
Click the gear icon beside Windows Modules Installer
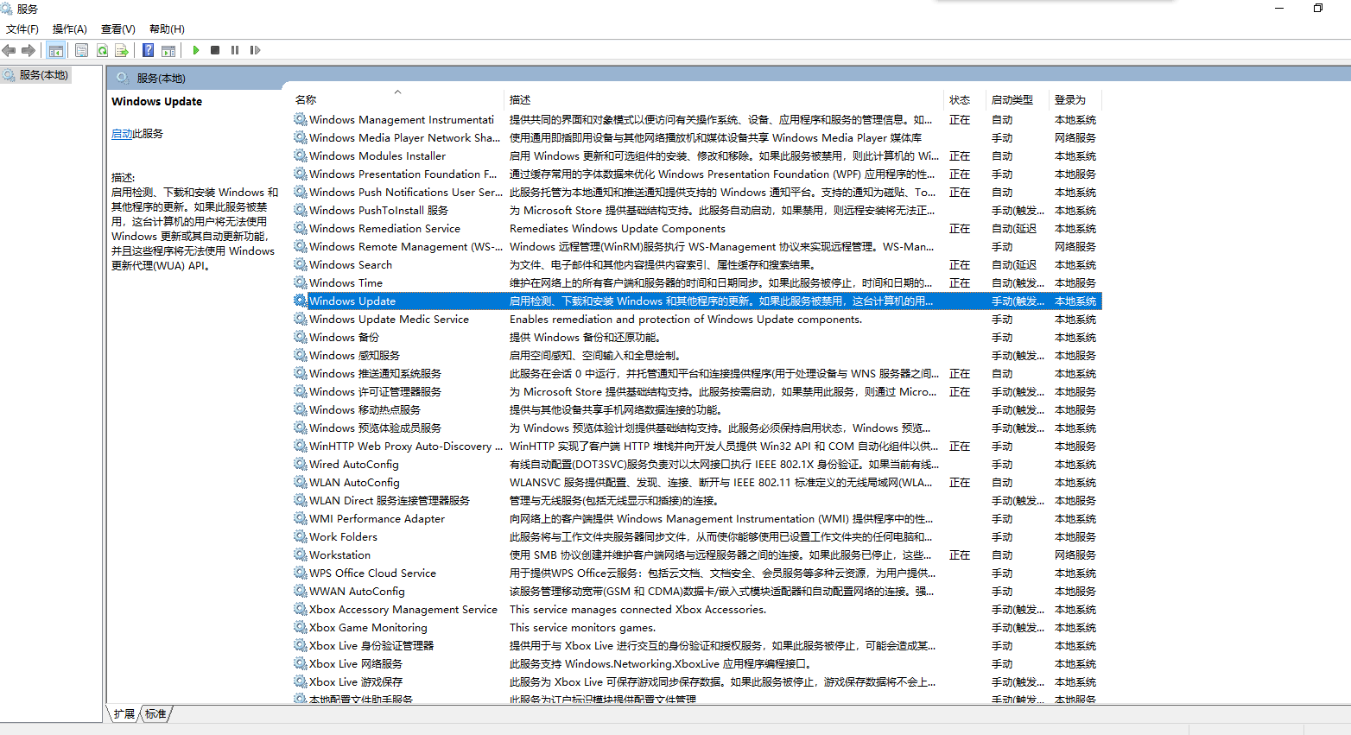click(300, 155)
